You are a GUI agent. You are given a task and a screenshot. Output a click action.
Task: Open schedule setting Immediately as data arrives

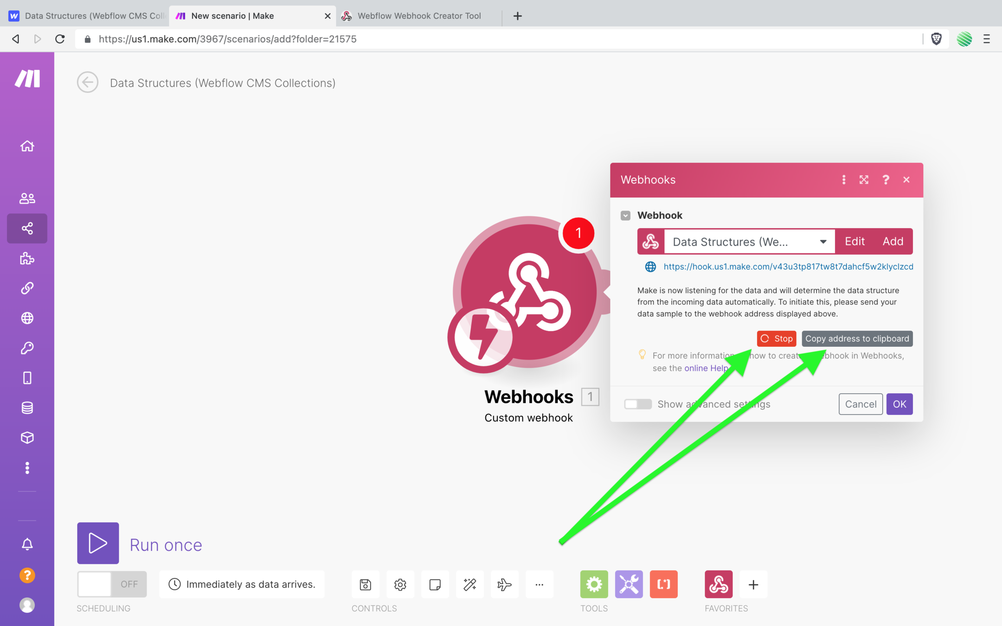coord(242,584)
